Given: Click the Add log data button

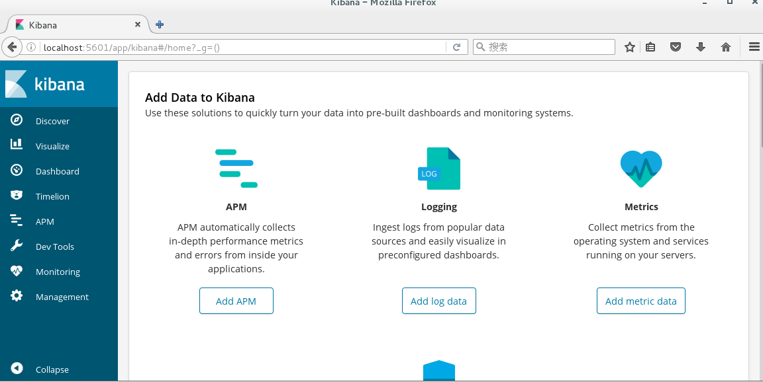Looking at the screenshot, I should [x=439, y=301].
